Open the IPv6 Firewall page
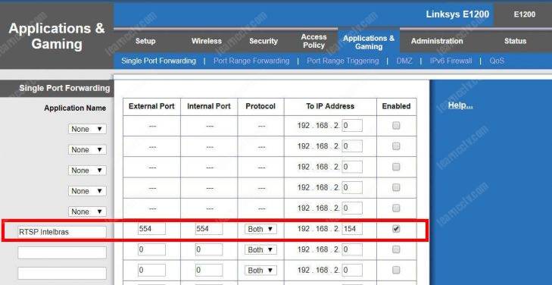 tap(451, 61)
